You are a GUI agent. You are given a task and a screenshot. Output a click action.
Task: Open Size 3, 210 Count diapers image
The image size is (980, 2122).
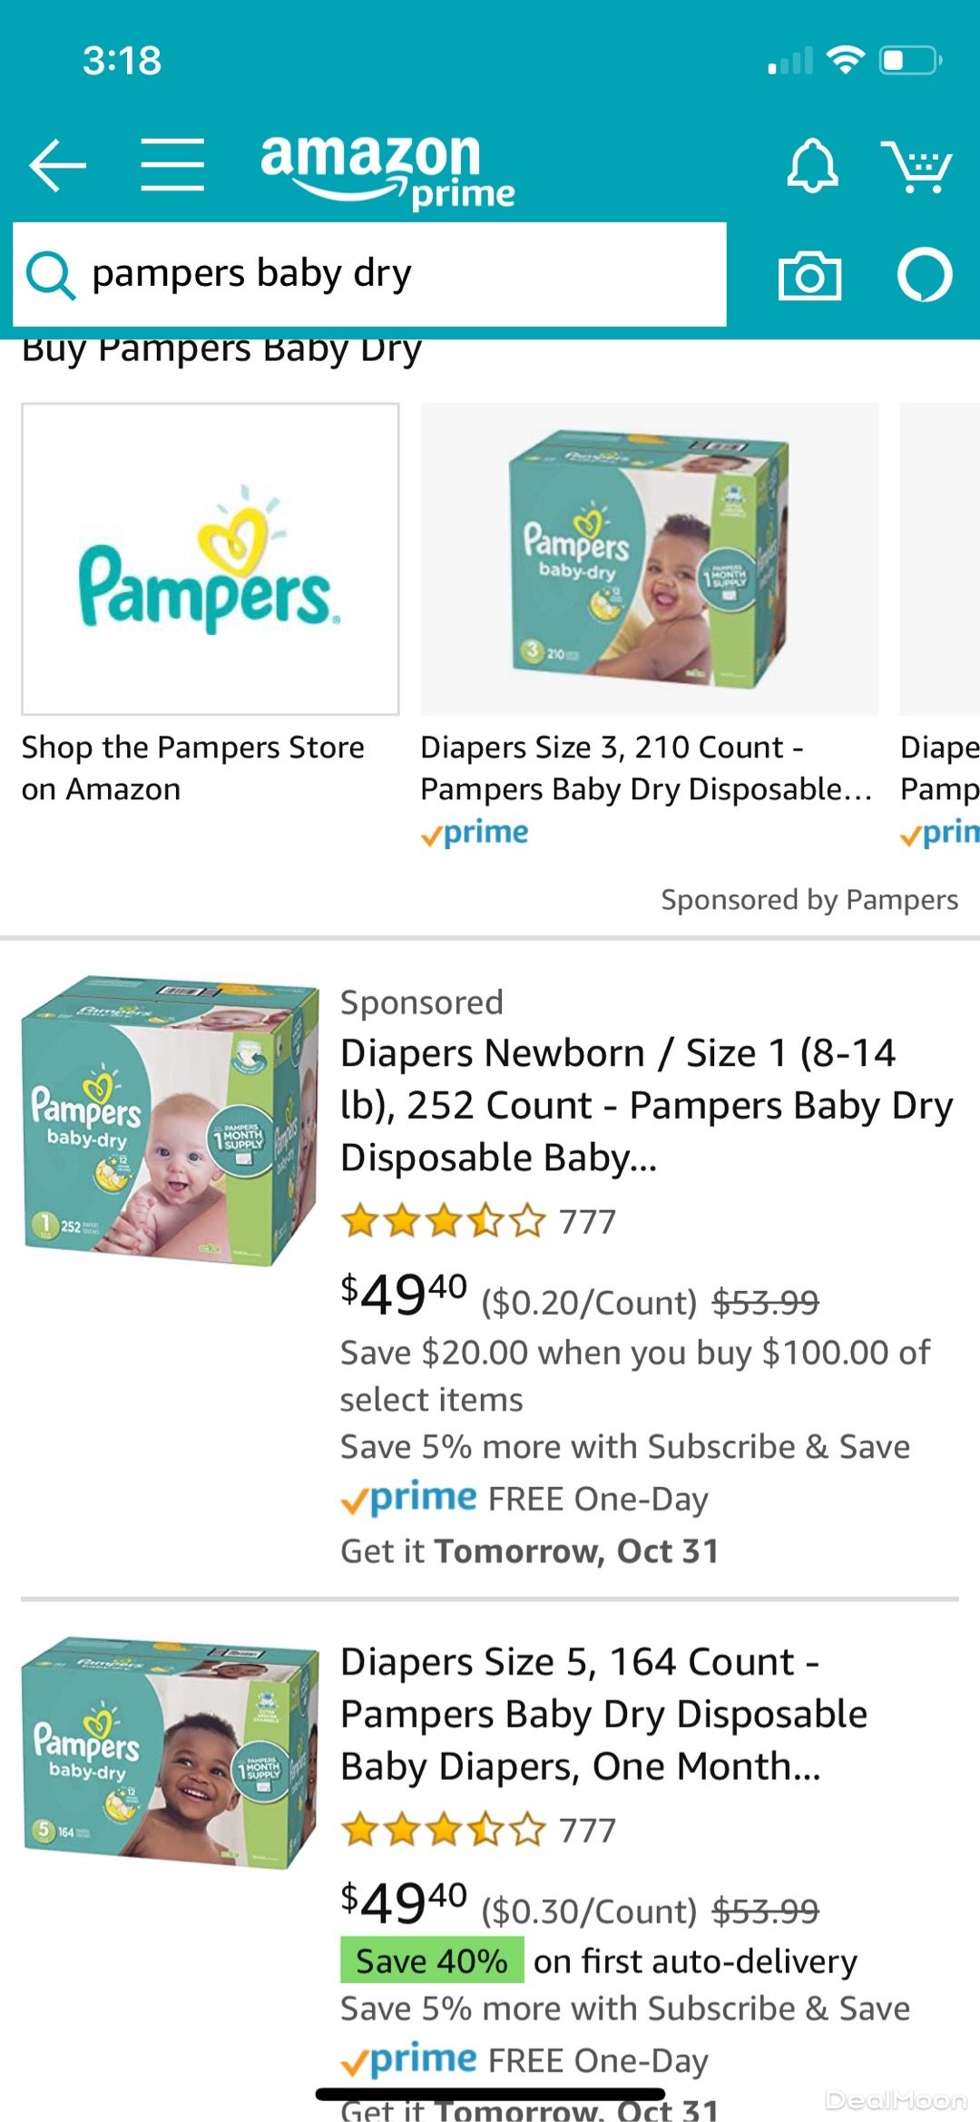[649, 559]
